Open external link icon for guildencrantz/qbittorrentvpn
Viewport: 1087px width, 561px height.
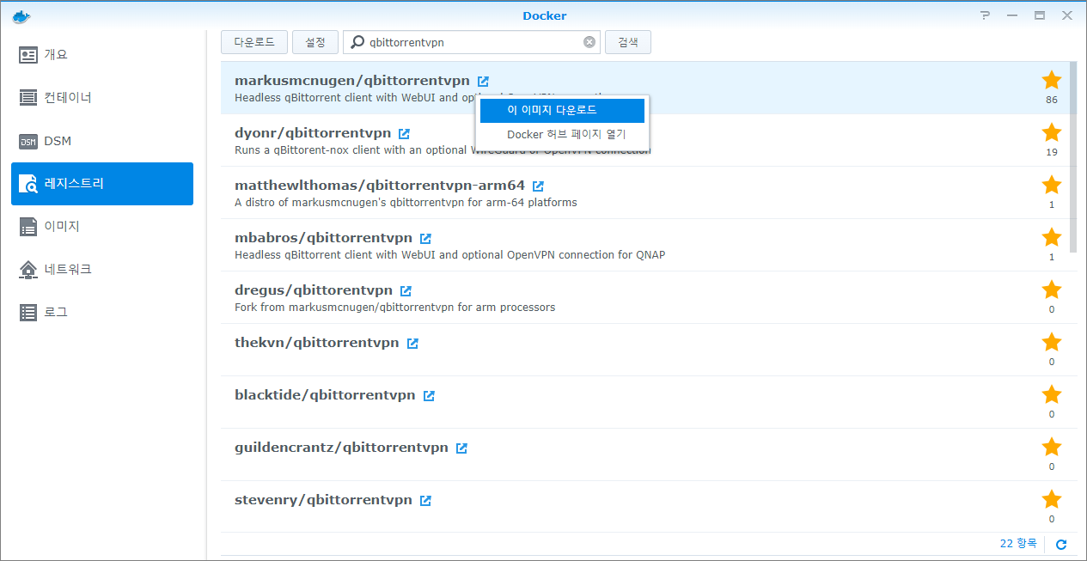461,448
